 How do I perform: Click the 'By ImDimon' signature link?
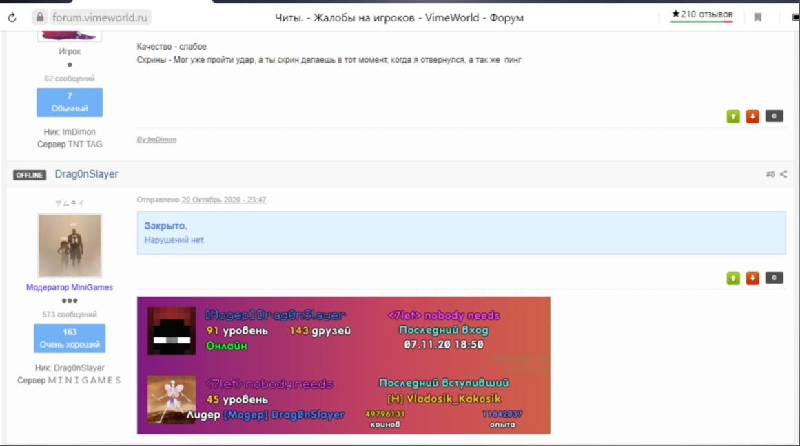tap(156, 140)
